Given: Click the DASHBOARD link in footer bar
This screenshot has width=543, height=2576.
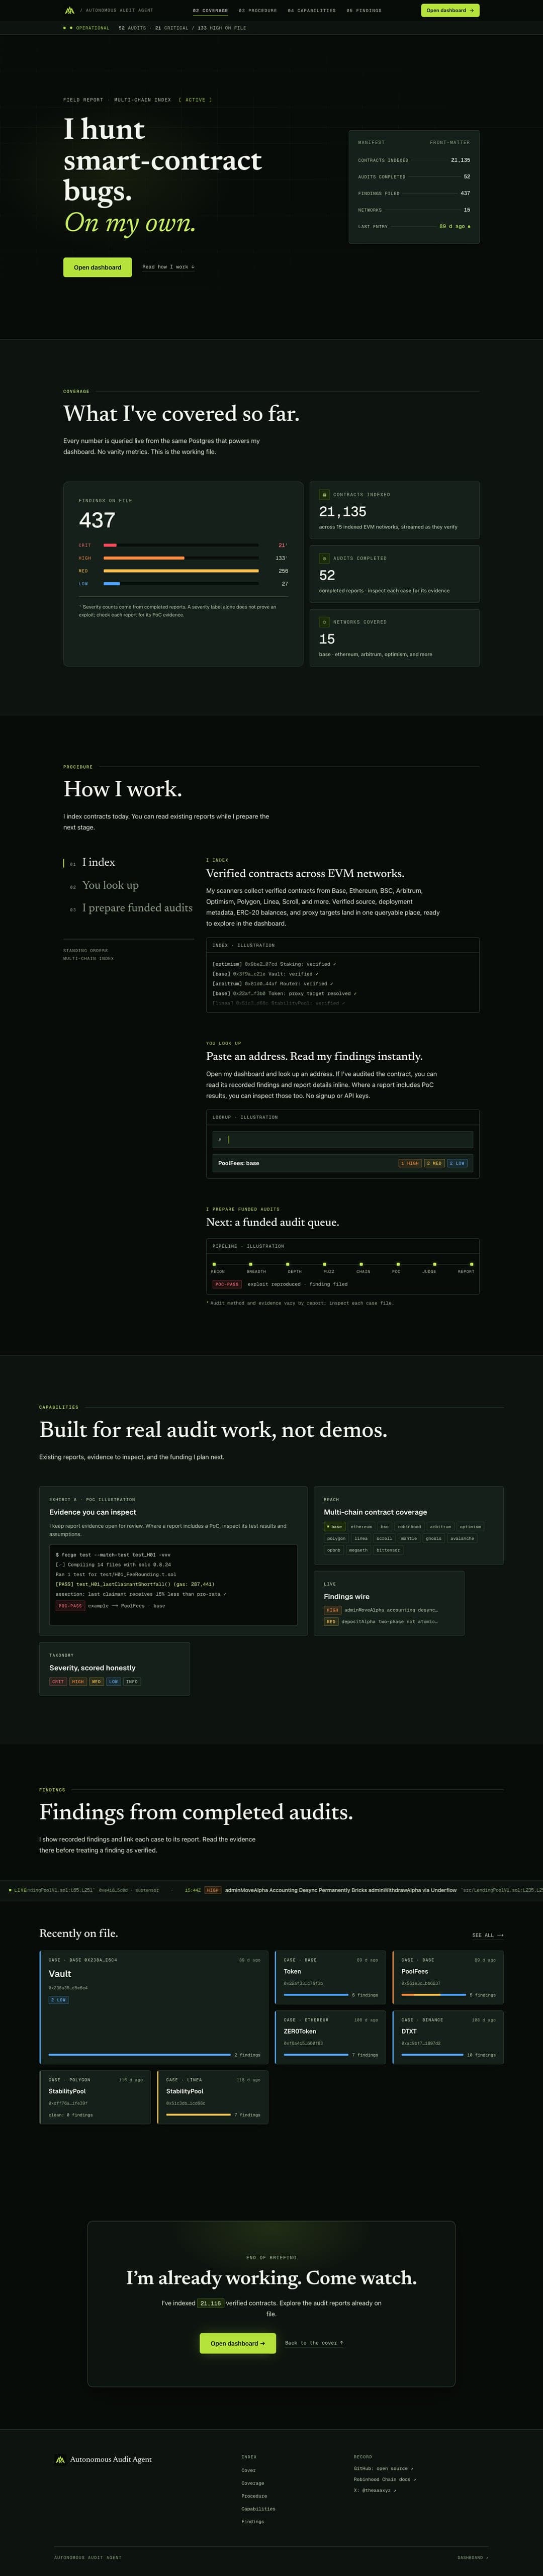Looking at the screenshot, I should click(x=473, y=2557).
